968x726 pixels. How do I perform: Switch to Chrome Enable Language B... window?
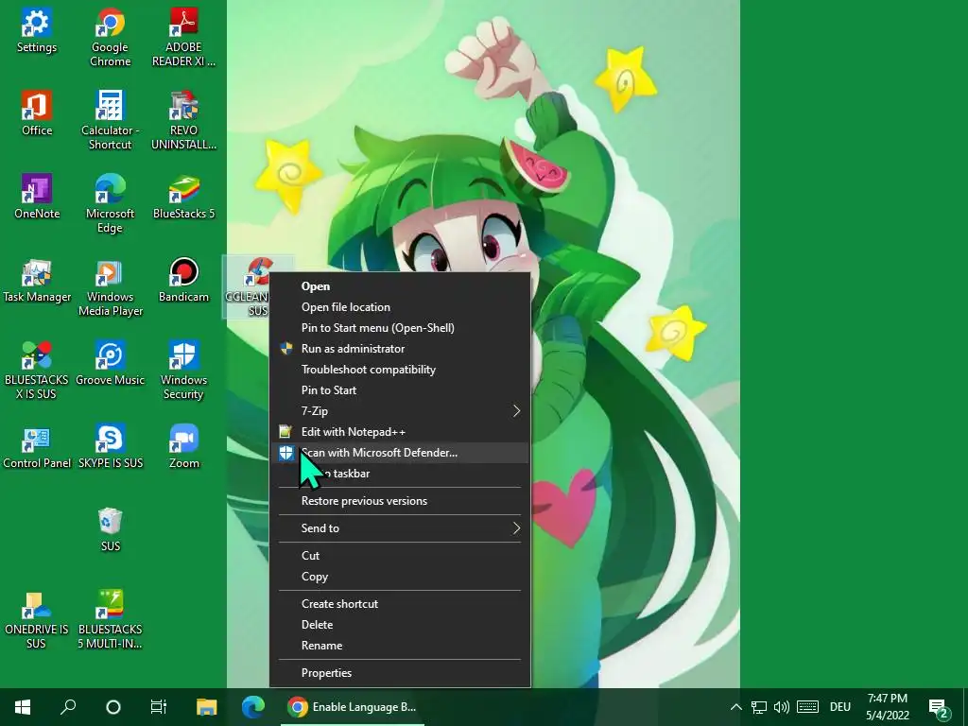pyautogui.click(x=353, y=707)
